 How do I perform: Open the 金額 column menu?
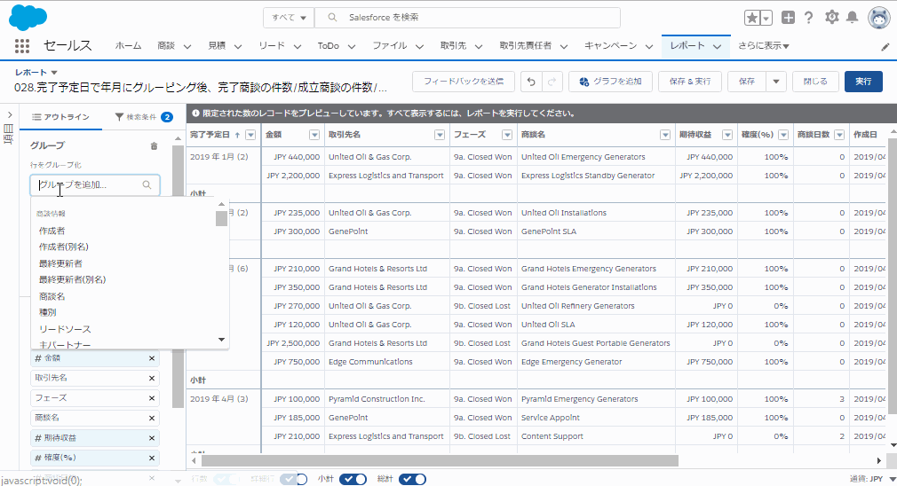click(x=314, y=135)
